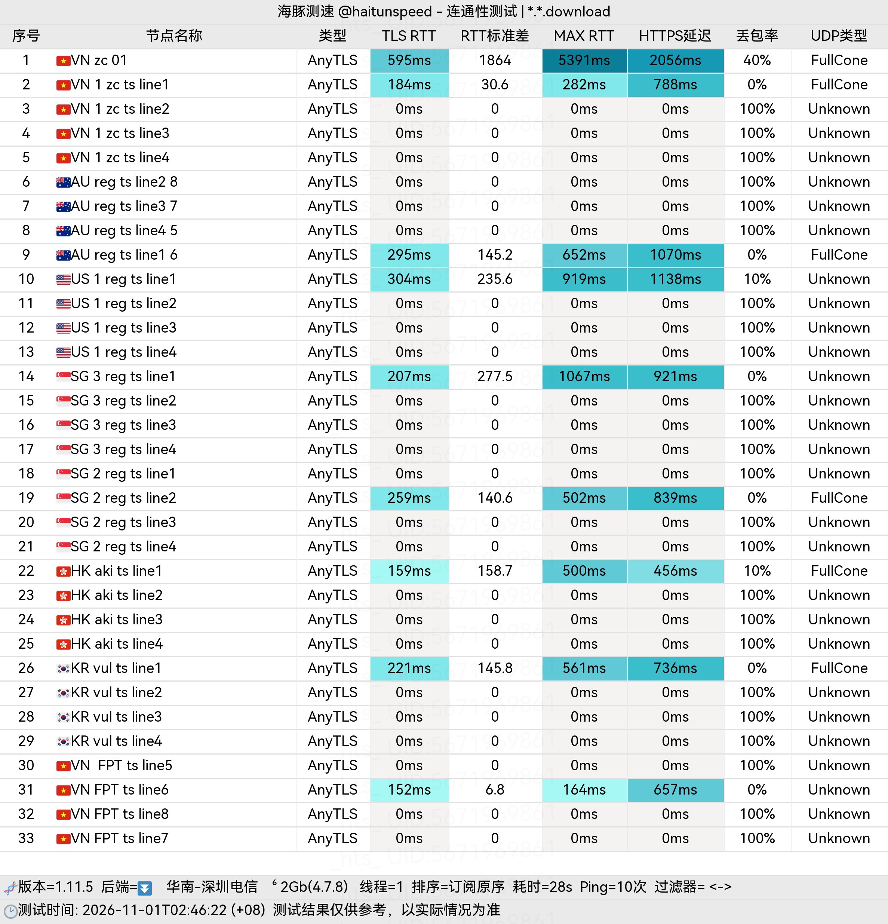Click the Hong Kong flag on HK aki ts line4

tap(63, 645)
